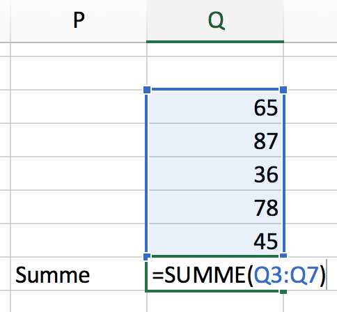Click the cell containing 36
This screenshot has height=312, width=337.
coord(215,173)
